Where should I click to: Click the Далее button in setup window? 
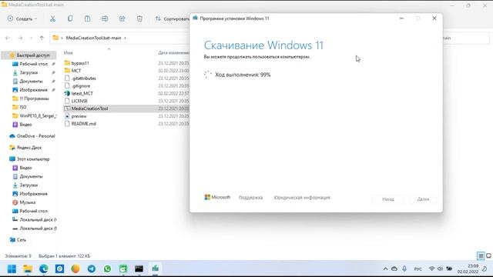(423, 199)
